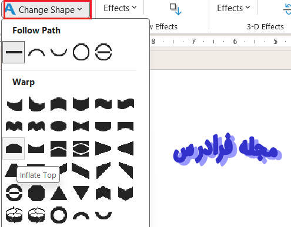Click the horizontal ruler at mark 7
Image resolution: width=291 pixels, height=227 pixels.
[x=193, y=42]
